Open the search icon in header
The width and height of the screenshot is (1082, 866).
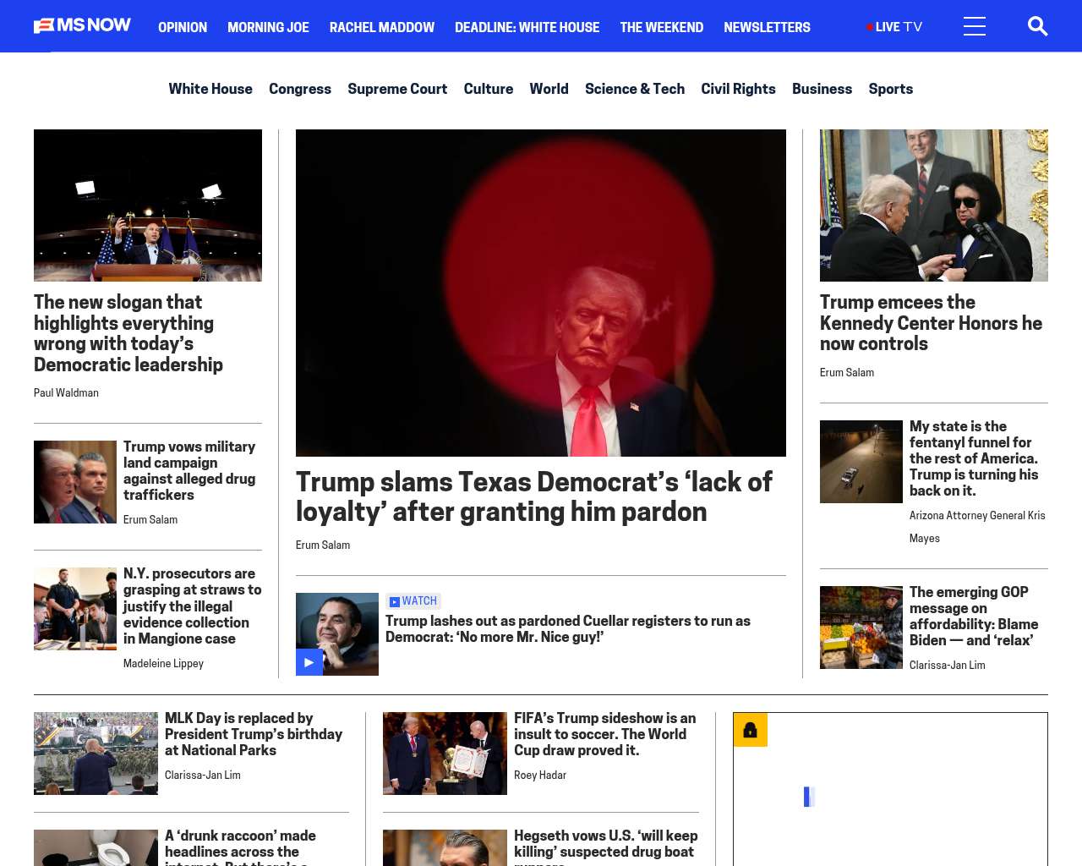(1037, 26)
